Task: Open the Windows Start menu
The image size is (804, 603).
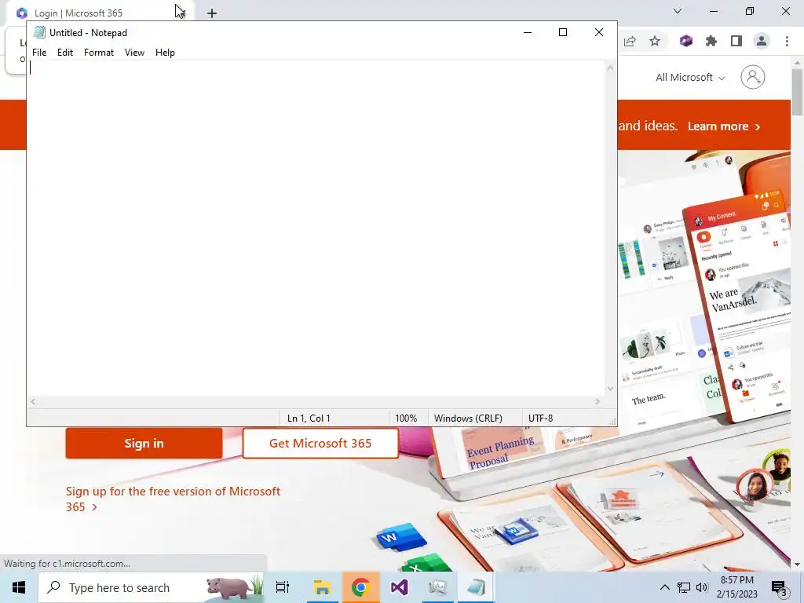Action: coord(19,587)
